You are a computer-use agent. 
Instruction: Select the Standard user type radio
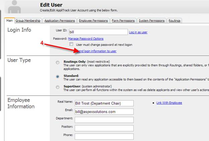58,76
